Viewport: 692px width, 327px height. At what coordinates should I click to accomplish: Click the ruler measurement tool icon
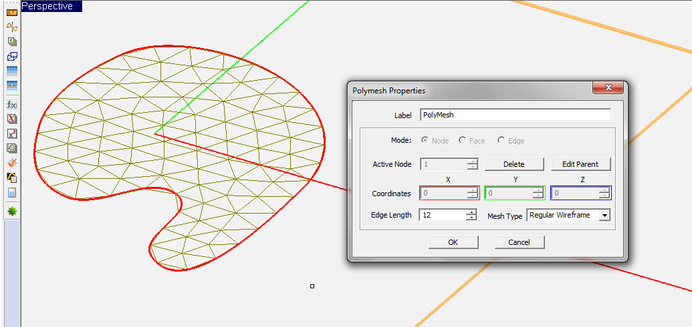click(x=11, y=11)
